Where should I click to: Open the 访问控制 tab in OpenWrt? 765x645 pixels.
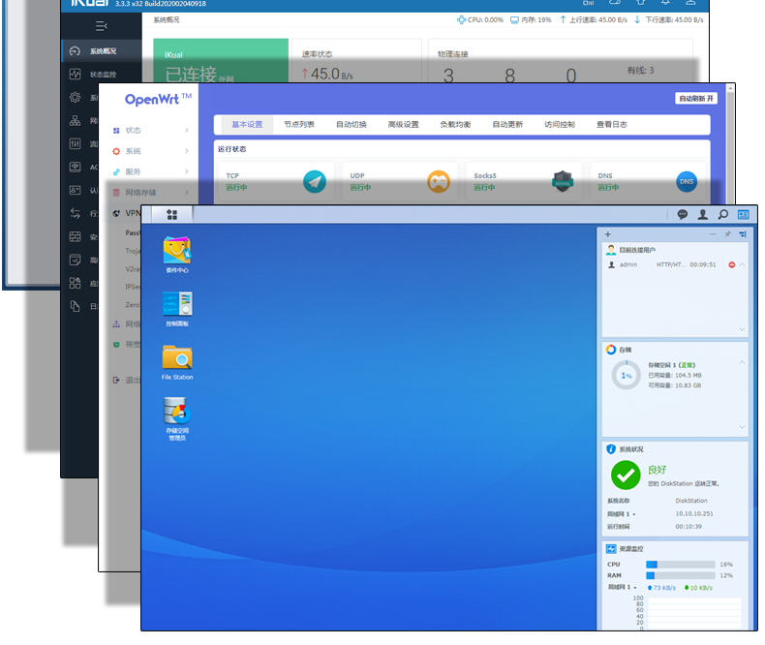[560, 124]
